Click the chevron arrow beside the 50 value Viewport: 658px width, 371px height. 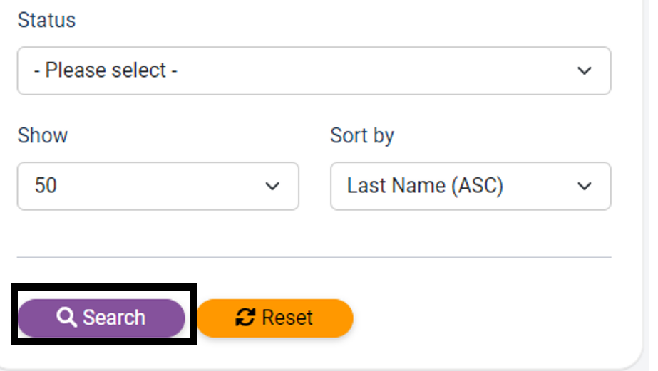(x=272, y=186)
